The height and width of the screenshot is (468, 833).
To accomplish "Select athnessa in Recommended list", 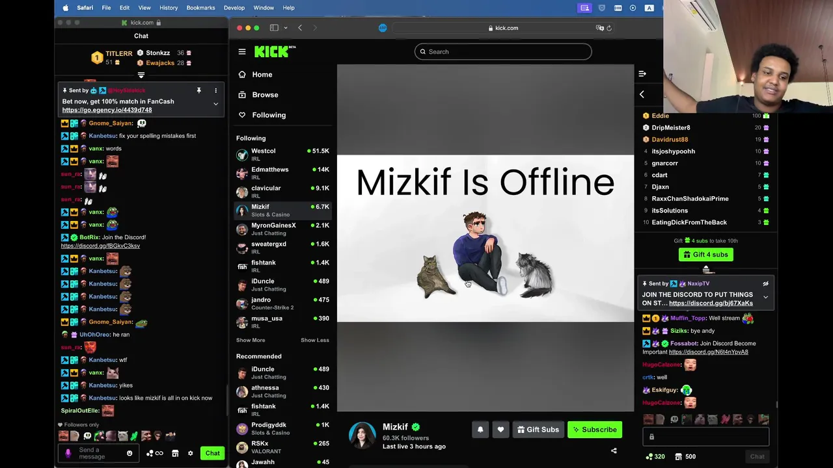I will pos(283,391).
